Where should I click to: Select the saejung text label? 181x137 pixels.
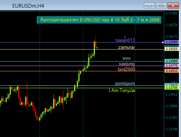(127, 64)
